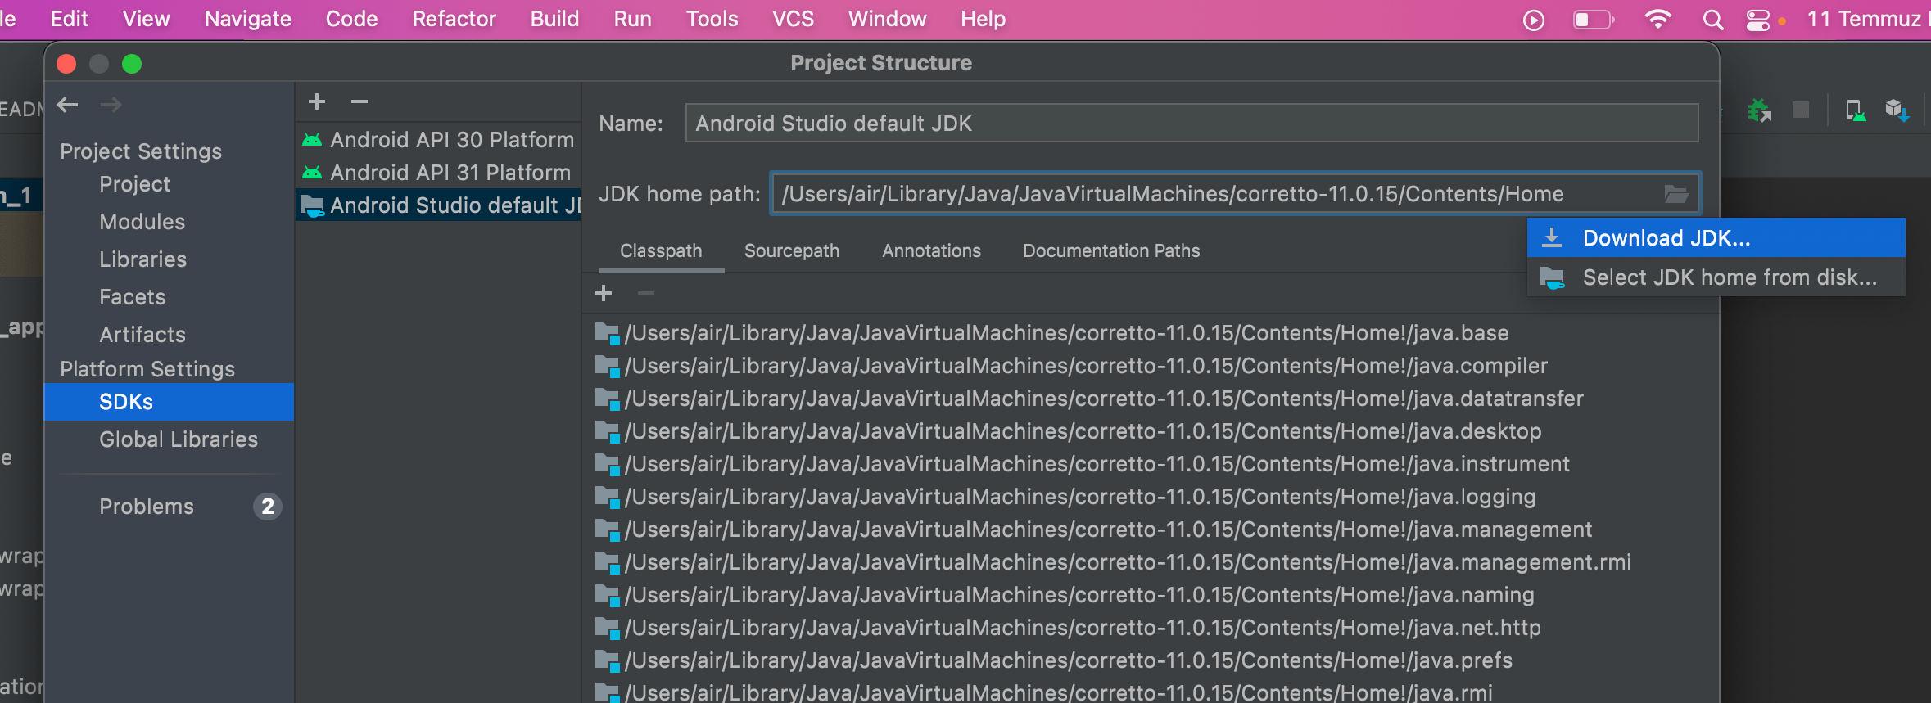Select Facets in the sidebar
This screenshot has height=703, width=1931.
132,297
